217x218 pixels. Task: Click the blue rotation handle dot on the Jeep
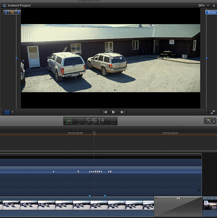click(x=121, y=58)
